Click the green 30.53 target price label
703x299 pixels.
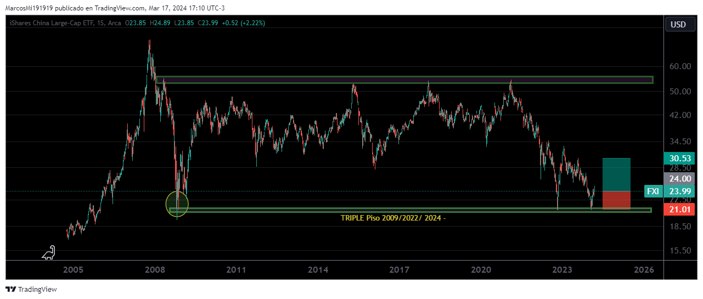point(679,158)
